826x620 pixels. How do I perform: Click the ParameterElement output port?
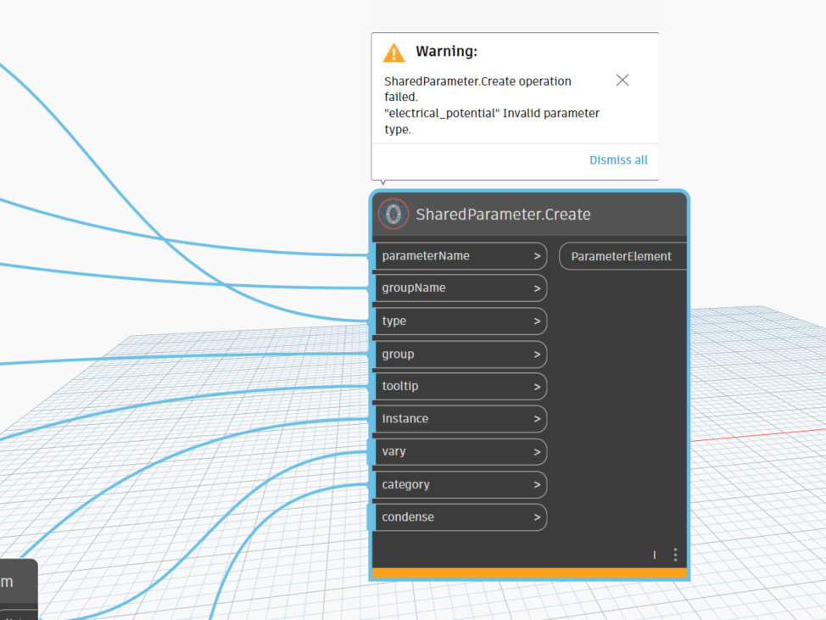click(622, 256)
